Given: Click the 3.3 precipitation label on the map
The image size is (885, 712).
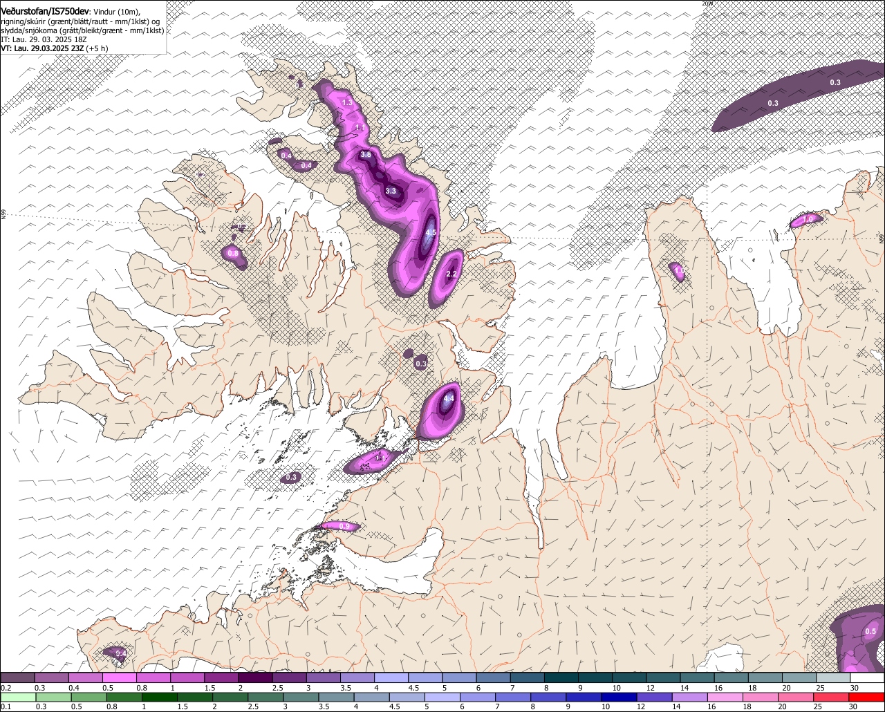Looking at the screenshot, I should click(x=391, y=191).
